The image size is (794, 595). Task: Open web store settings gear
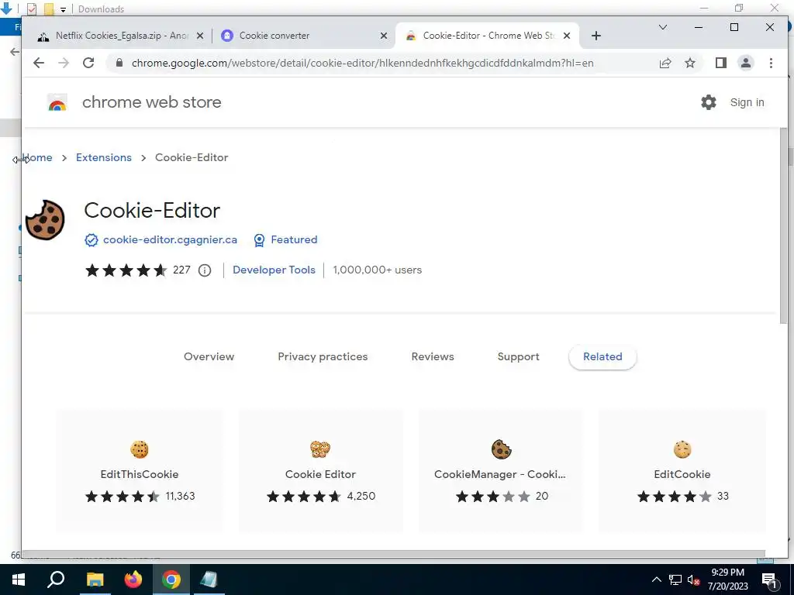click(x=709, y=102)
